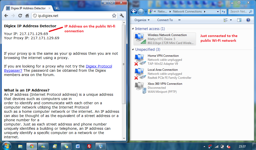Open the Explorer address bar history dropdown
This screenshot has width=256, height=150.
pos(218,11)
